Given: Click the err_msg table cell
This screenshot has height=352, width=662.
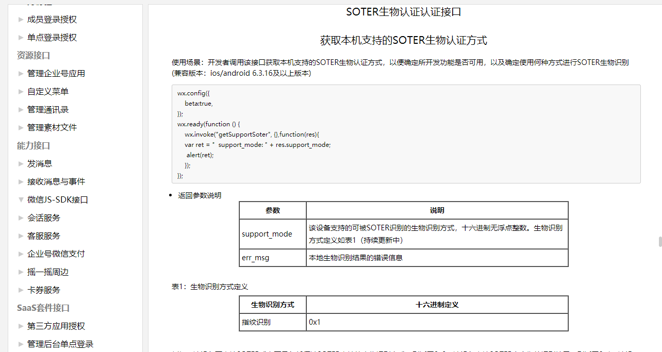Looking at the screenshot, I should (273, 258).
